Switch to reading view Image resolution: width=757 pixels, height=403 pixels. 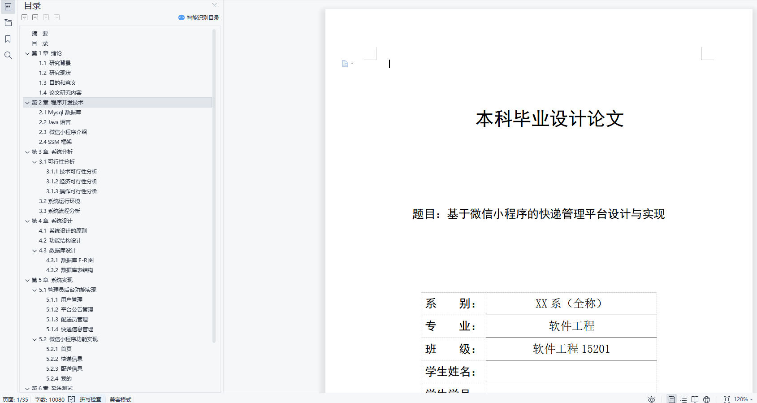click(x=695, y=399)
